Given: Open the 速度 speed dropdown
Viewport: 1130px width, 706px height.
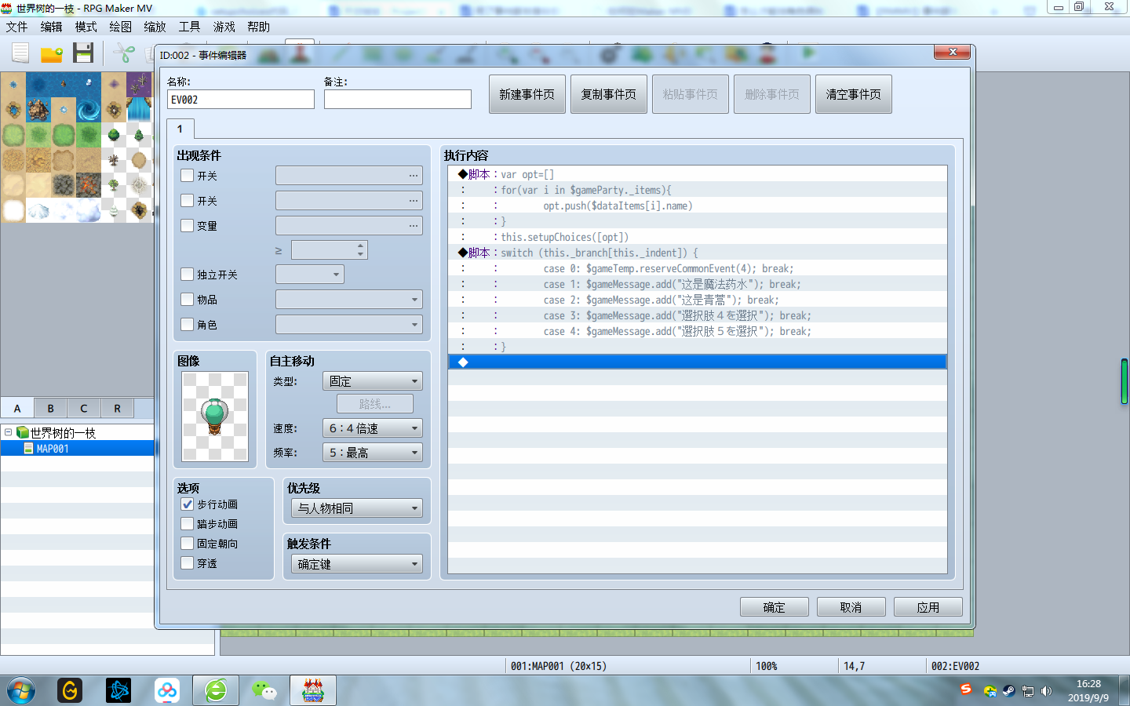Looking at the screenshot, I should click(x=373, y=428).
